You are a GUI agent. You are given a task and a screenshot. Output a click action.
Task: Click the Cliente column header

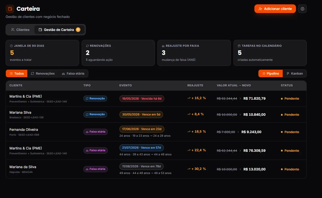(16, 85)
